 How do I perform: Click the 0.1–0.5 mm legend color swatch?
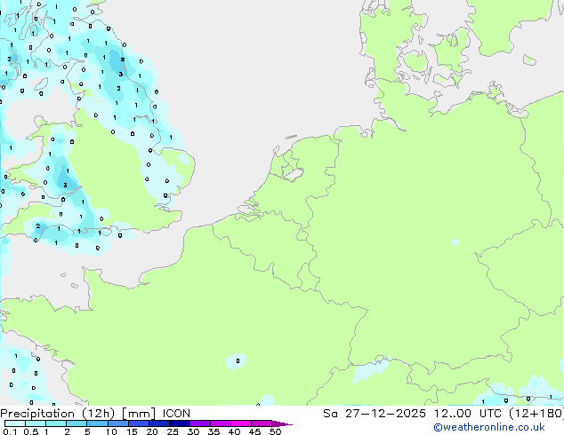click(x=15, y=423)
